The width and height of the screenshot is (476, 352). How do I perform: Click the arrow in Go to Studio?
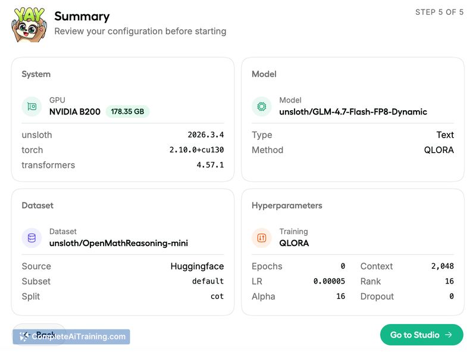[x=449, y=335]
